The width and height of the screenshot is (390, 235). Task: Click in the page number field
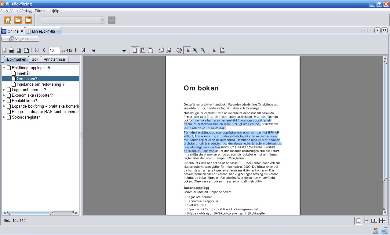pyautogui.click(x=54, y=50)
